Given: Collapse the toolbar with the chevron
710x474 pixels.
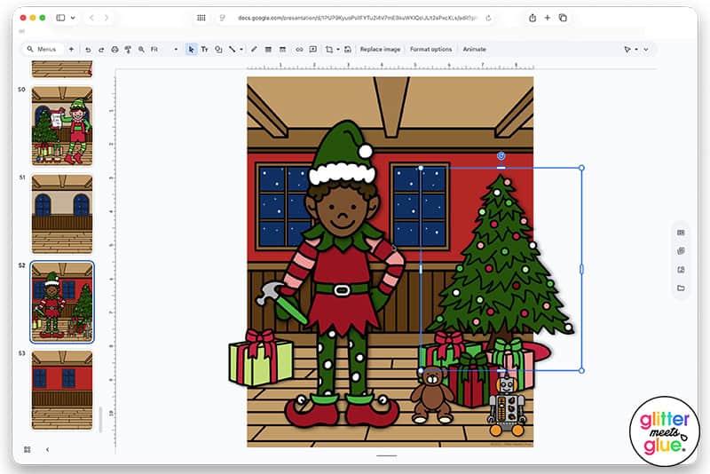Looking at the screenshot, I should click(646, 50).
